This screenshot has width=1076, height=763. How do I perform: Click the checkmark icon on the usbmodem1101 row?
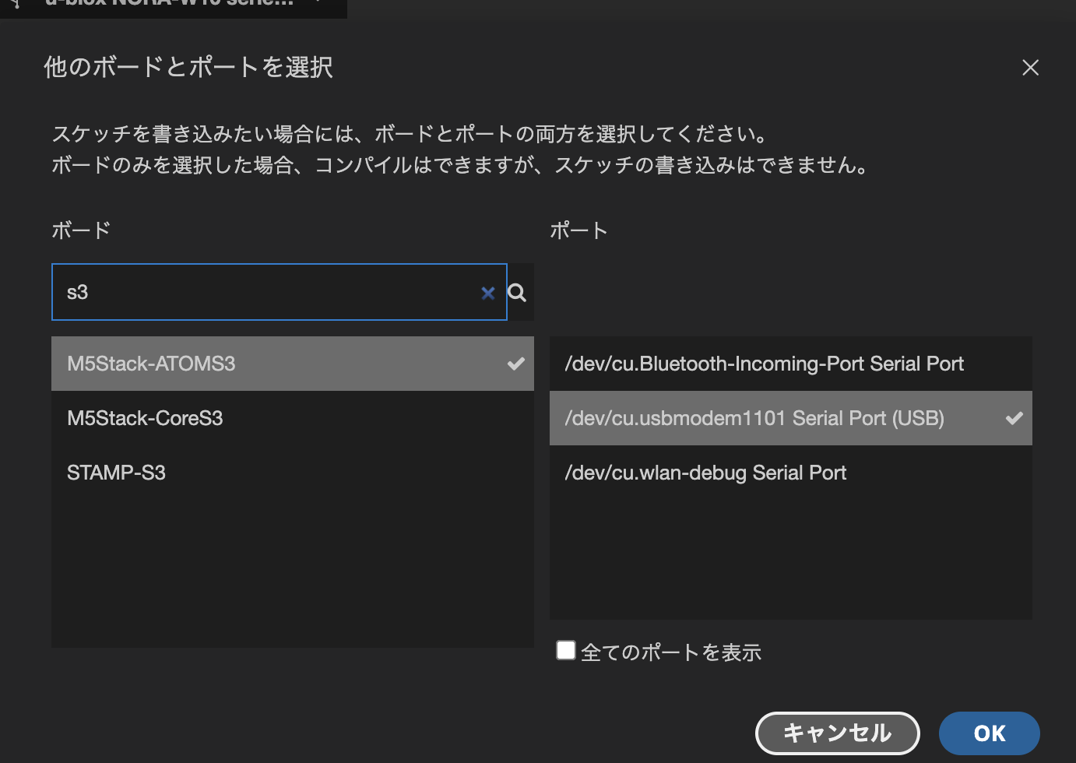(1014, 418)
